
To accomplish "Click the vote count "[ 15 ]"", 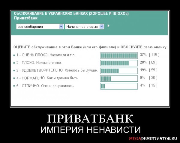I will click(153, 85).
